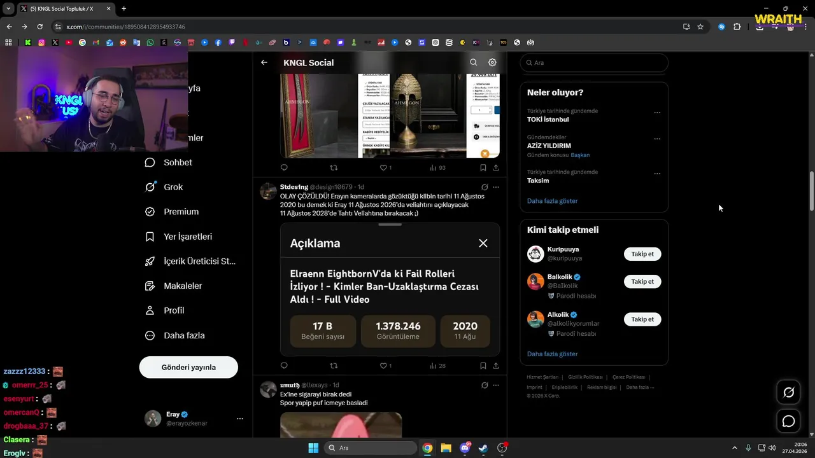This screenshot has height=458, width=815.
Task: Open Grok actions on Stdesıng's post
Action: coord(485,187)
